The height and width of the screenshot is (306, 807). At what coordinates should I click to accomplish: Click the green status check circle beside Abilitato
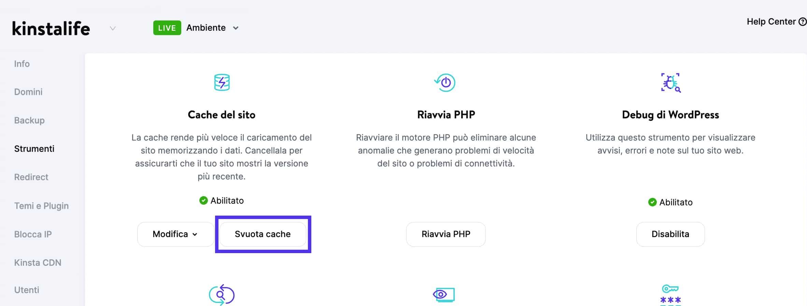click(x=203, y=201)
